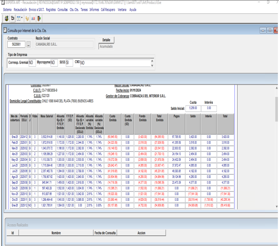Open the Informes menu
This screenshot has width=279, height=246.
tap(94, 10)
